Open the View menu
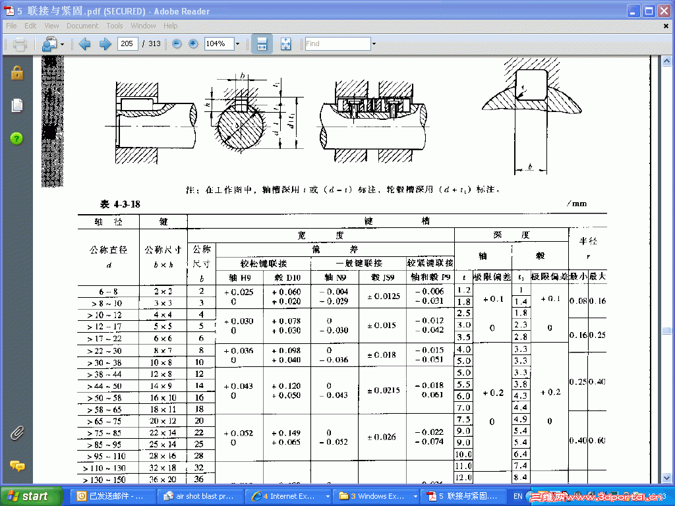 (51, 26)
